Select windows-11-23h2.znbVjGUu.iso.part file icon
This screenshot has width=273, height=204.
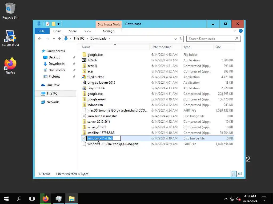tap(84, 144)
